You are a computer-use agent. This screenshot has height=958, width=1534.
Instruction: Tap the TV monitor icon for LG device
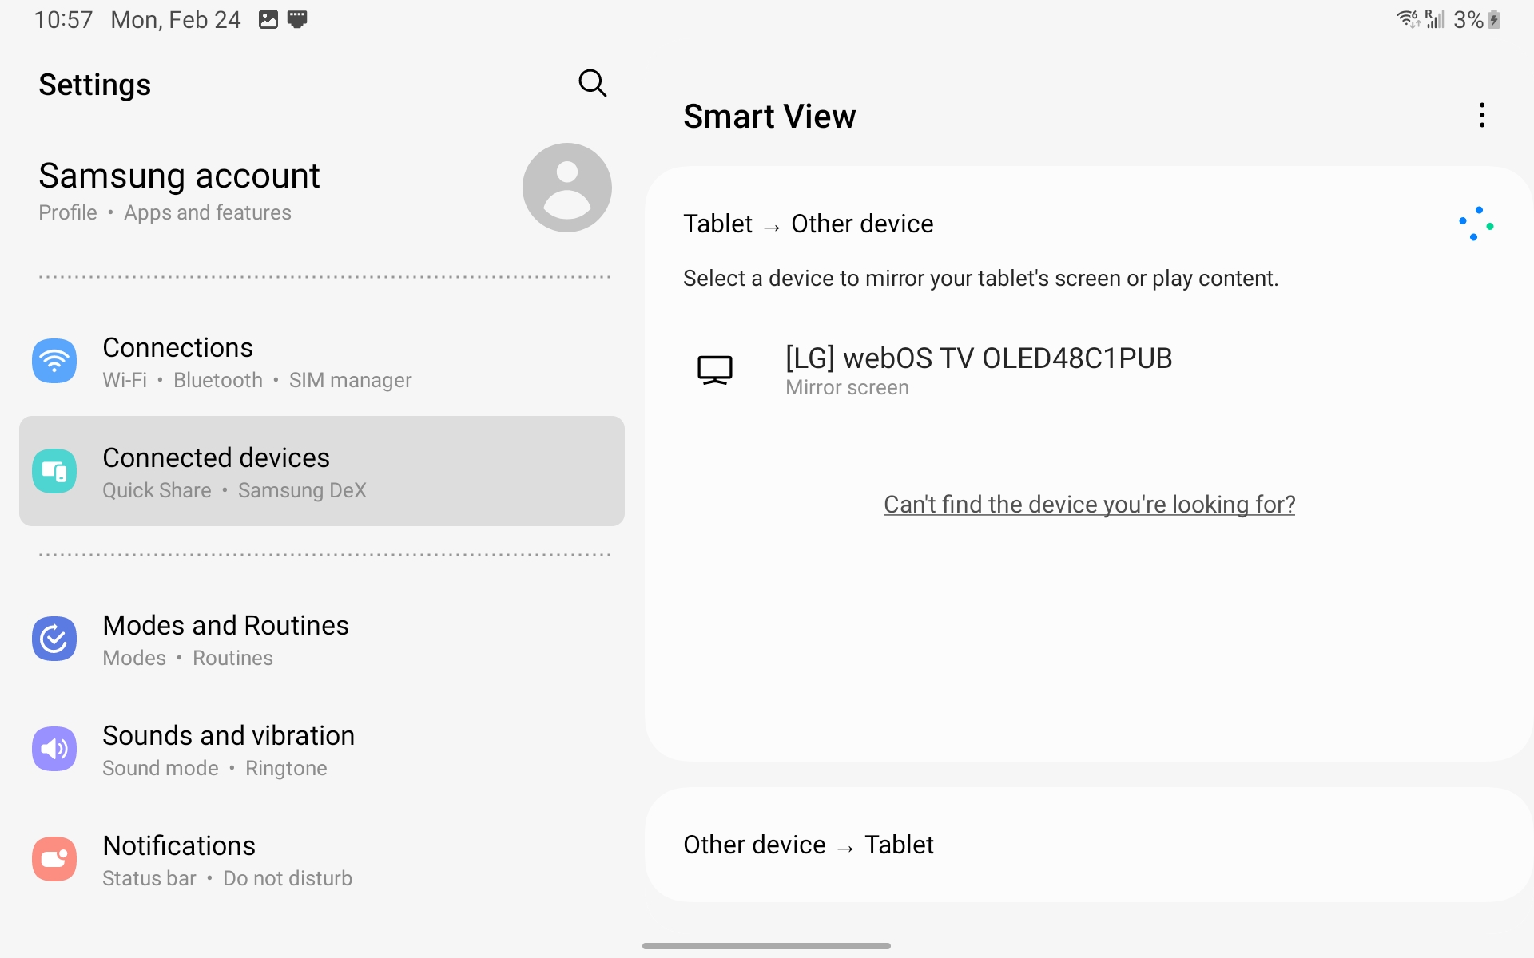[x=714, y=370]
